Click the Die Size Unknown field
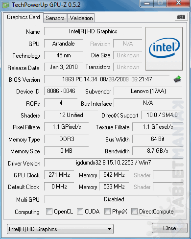191x239 pixels. tap(128, 55)
